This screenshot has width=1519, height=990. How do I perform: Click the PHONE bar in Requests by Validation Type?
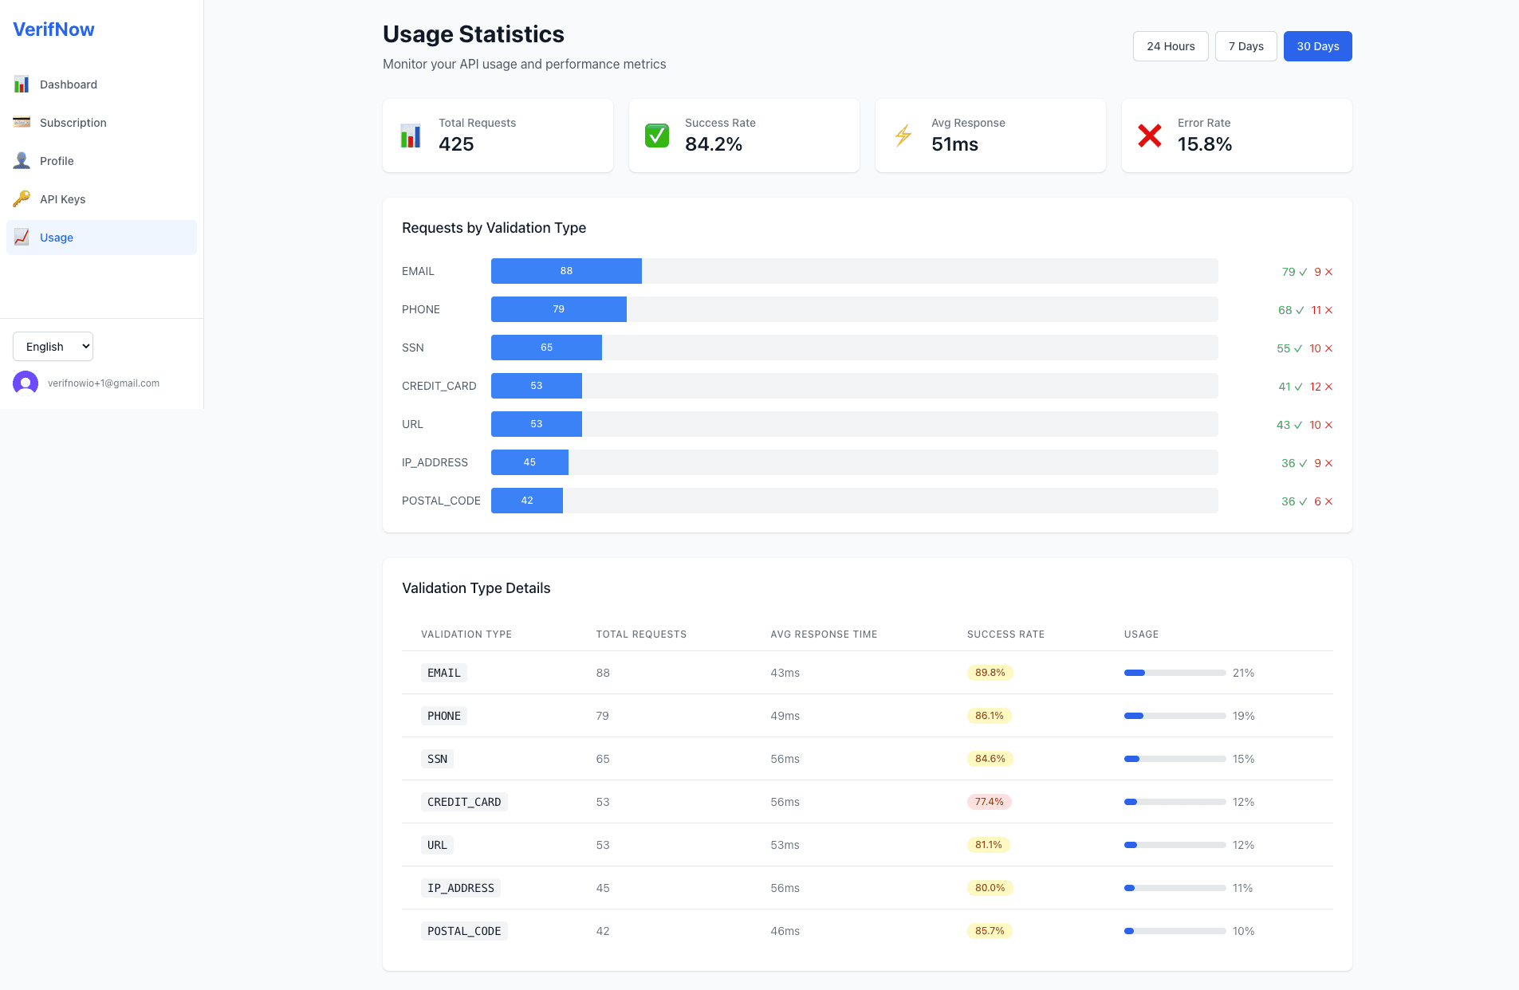(x=559, y=309)
